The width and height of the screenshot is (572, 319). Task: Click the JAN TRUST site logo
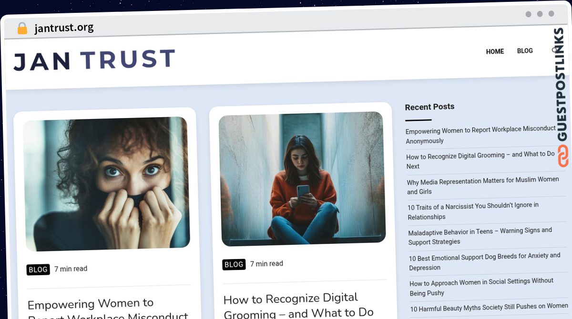point(94,60)
